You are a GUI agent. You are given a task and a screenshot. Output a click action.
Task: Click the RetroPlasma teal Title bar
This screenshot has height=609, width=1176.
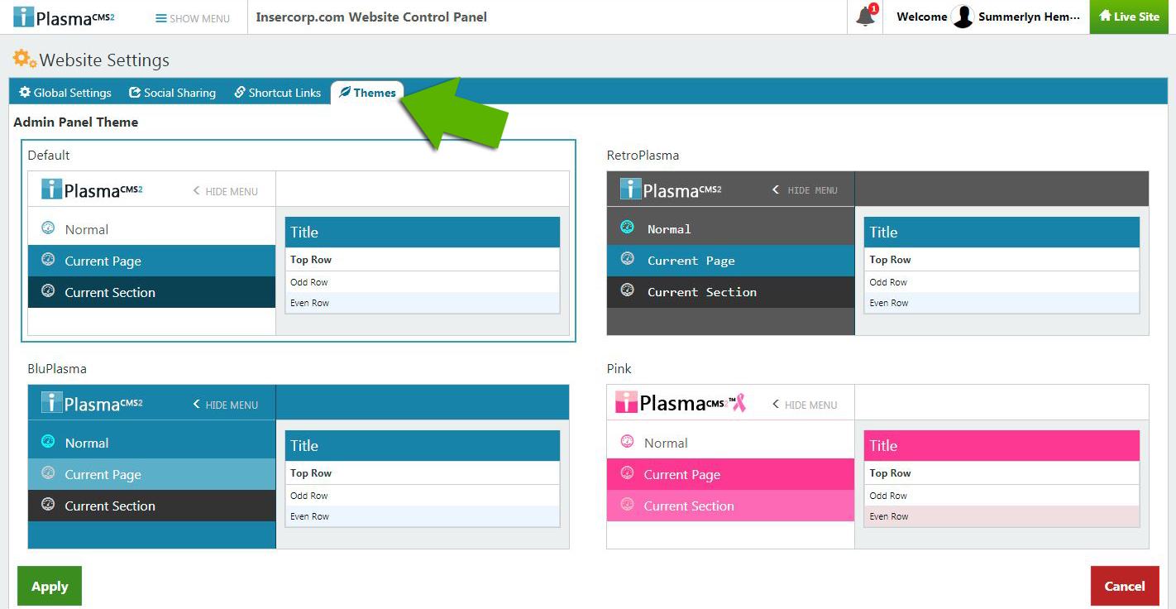coord(1002,232)
